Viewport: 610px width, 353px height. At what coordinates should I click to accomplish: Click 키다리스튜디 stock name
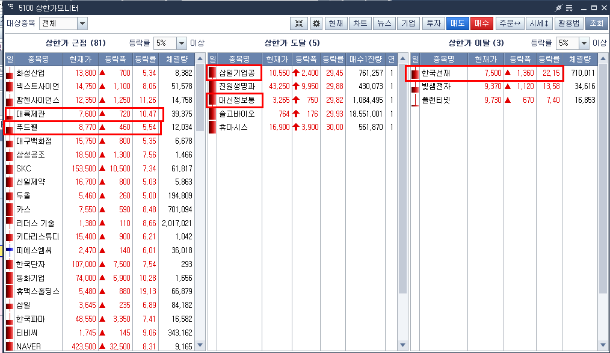coord(37,237)
